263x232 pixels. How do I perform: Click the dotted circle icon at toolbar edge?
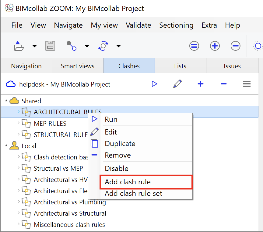258,46
